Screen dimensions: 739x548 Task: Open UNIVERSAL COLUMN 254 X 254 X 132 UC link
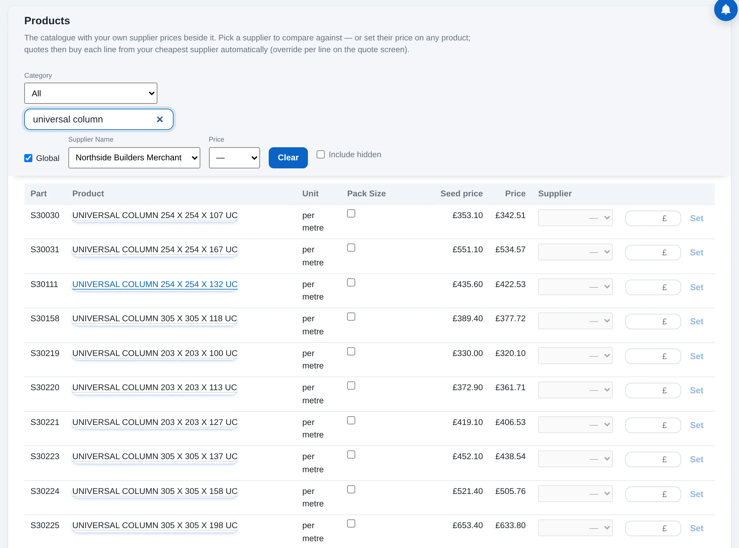(155, 285)
